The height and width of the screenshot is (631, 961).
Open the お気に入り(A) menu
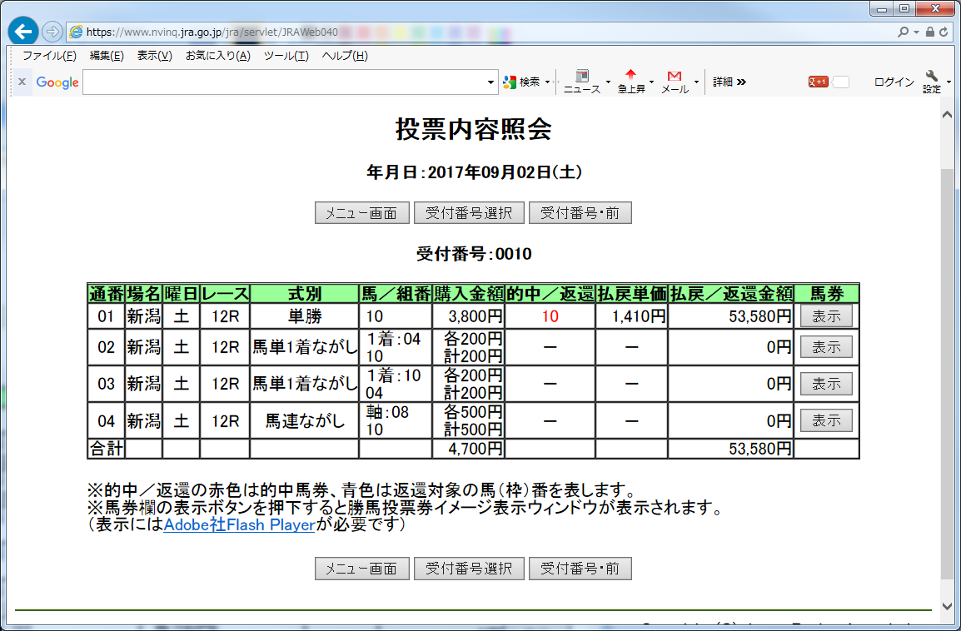pyautogui.click(x=218, y=56)
